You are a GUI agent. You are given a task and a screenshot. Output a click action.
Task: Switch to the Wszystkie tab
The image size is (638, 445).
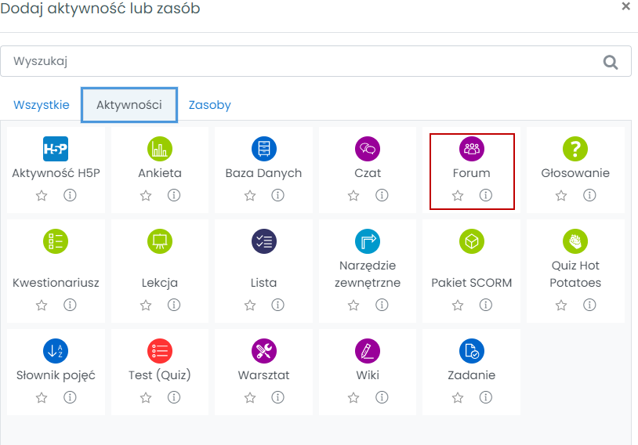pyautogui.click(x=42, y=105)
